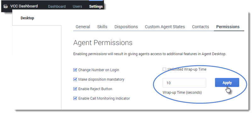Open the Custom Agent States tab
This screenshot has height=113, width=252.
point(165,27)
